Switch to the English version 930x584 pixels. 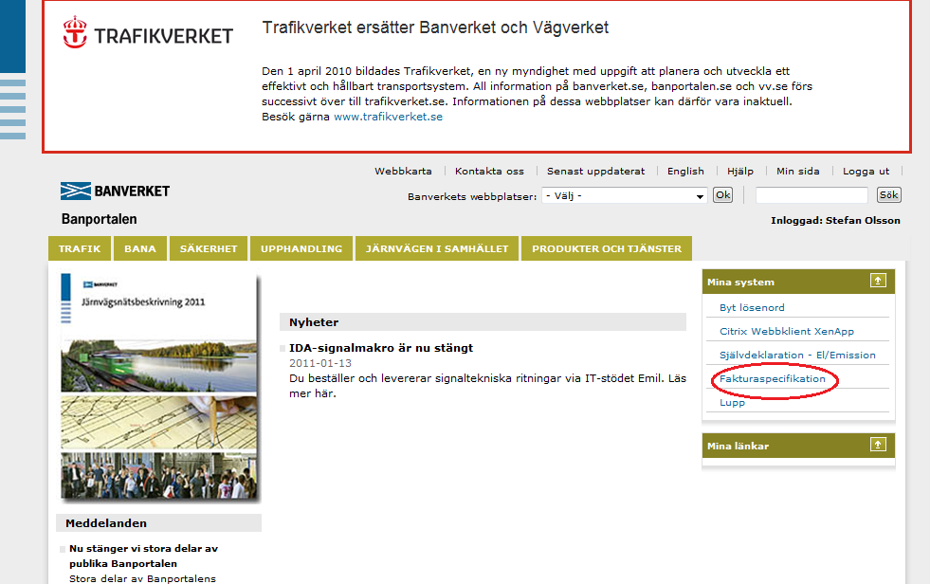click(x=685, y=171)
